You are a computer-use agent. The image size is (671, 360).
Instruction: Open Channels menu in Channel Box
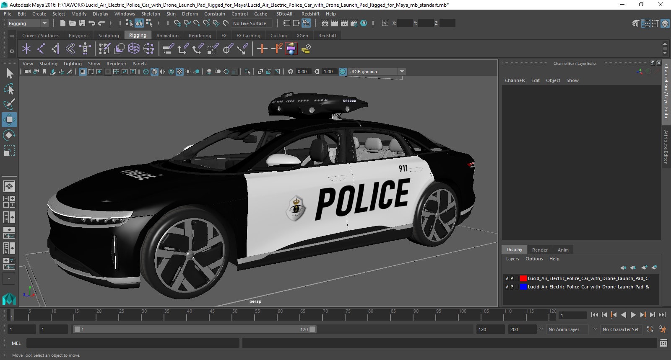515,80
